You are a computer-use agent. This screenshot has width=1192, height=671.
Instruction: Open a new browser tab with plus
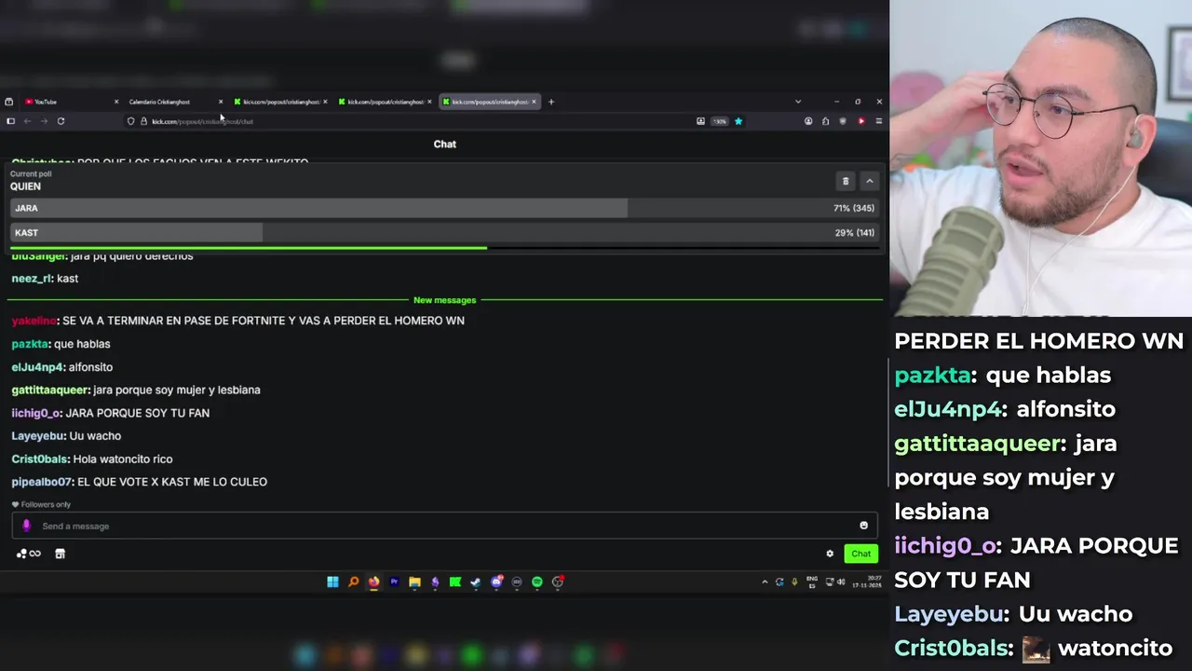tap(550, 102)
